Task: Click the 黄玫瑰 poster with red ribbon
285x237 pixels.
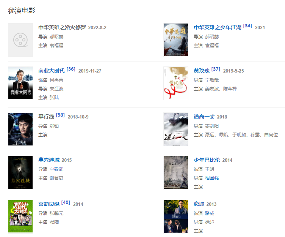Action: click(176, 83)
